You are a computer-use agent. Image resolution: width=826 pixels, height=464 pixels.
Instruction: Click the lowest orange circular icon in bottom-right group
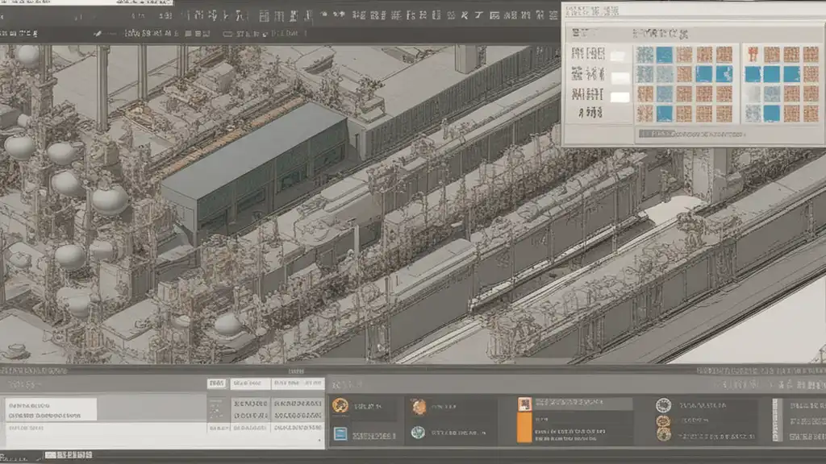click(663, 434)
